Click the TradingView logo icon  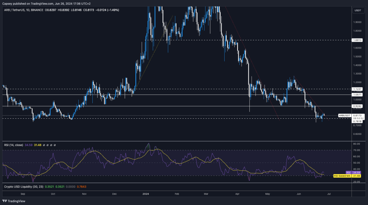pos(5,201)
